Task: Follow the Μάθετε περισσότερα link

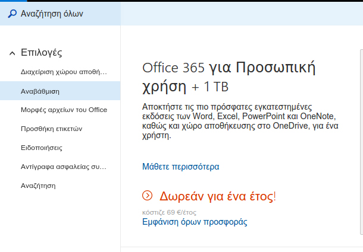Action: tap(180, 167)
